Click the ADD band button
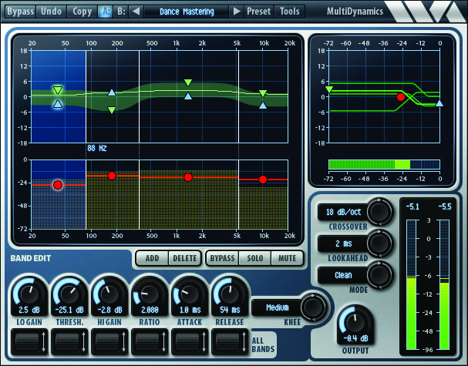 pyautogui.click(x=152, y=258)
